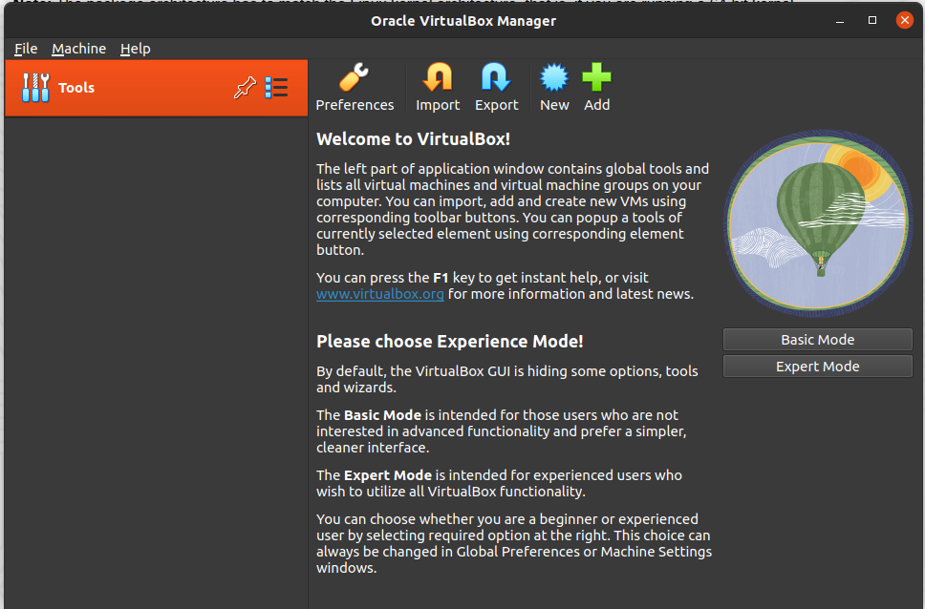Image resolution: width=925 pixels, height=609 pixels.
Task: Click the empty virtual machine list area
Action: pos(156,363)
